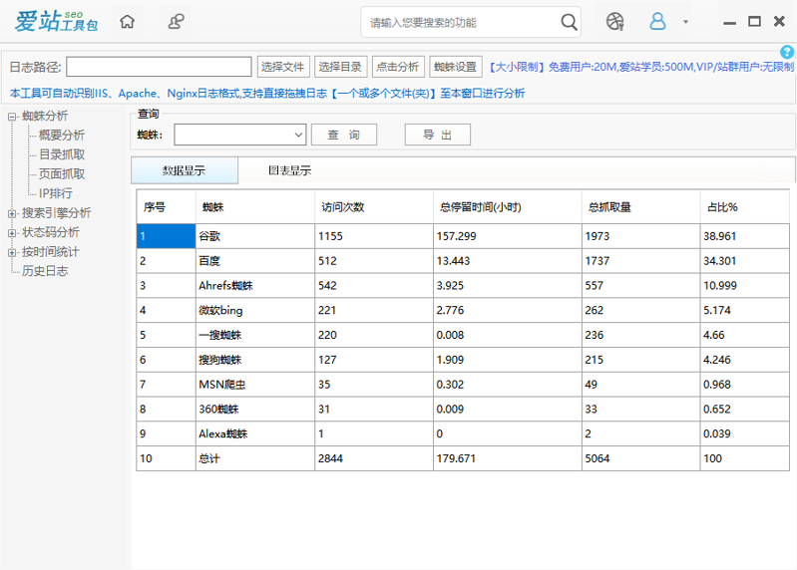
Task: Click the 大小限制 user quota link
Action: (x=641, y=67)
